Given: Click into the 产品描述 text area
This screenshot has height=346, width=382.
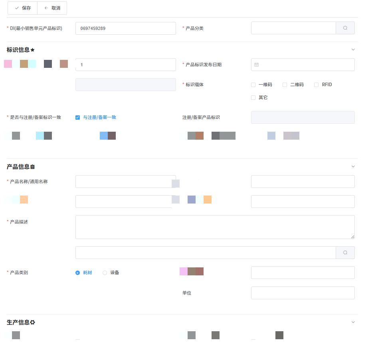Looking at the screenshot, I should (x=215, y=227).
